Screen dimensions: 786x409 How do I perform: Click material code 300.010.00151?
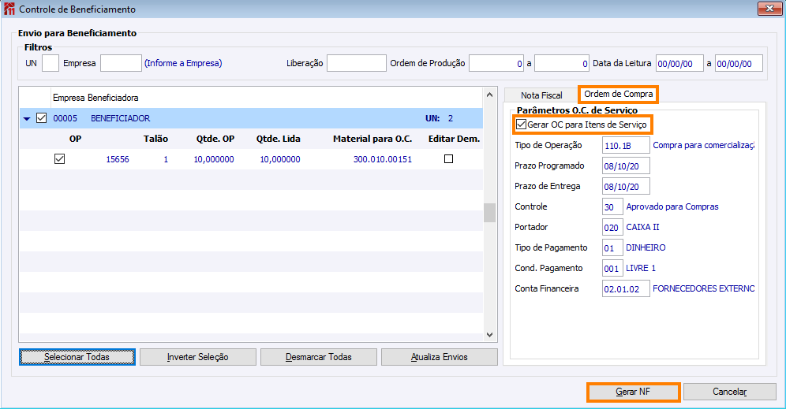[x=383, y=159]
